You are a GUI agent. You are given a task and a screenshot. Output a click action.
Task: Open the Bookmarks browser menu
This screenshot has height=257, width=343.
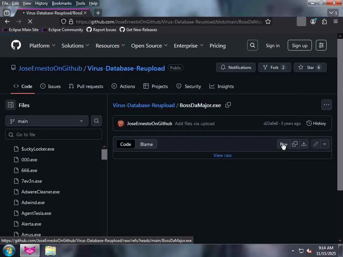tap(62, 3)
